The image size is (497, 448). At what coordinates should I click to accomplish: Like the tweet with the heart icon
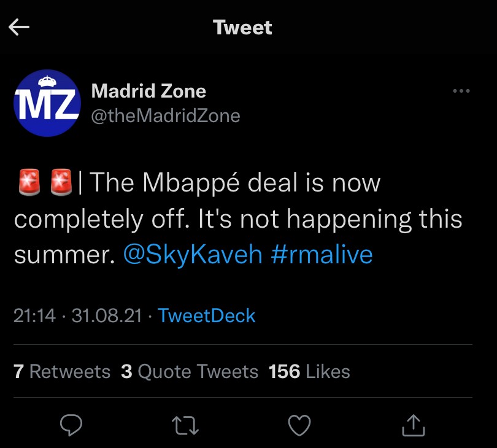pyautogui.click(x=299, y=424)
